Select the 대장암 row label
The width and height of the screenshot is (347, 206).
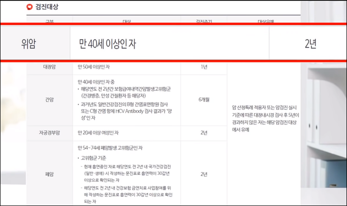point(50,67)
